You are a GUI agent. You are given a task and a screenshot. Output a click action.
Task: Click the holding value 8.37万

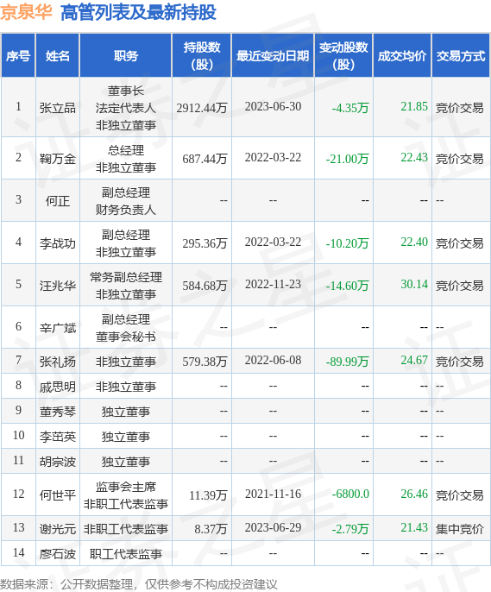pyautogui.click(x=211, y=529)
